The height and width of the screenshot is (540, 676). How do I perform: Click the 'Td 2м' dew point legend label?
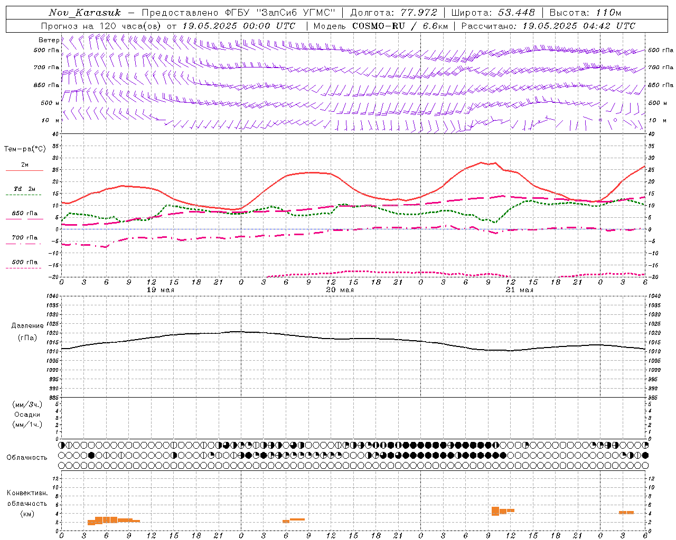click(x=25, y=189)
